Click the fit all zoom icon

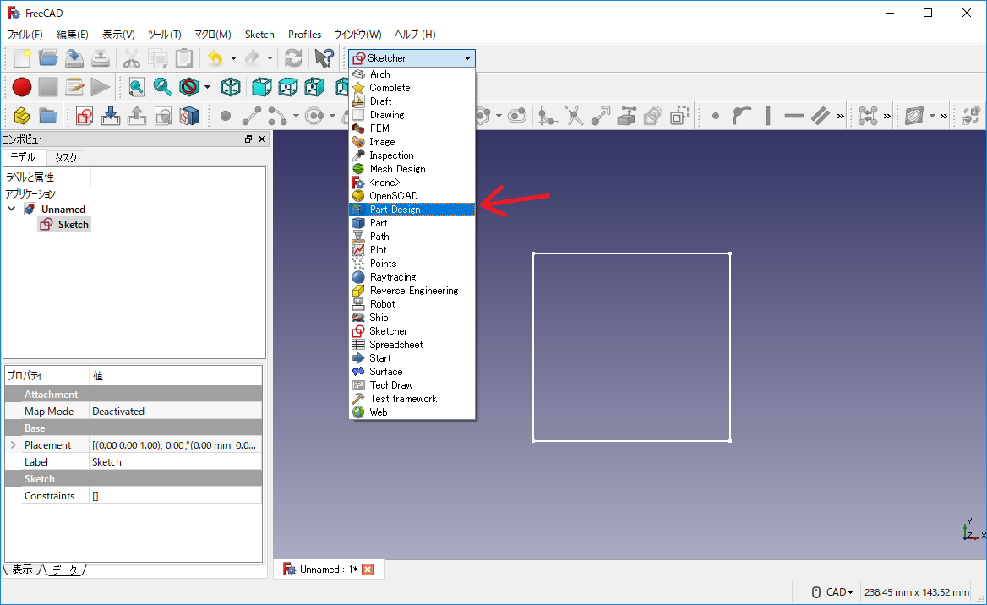[137, 87]
